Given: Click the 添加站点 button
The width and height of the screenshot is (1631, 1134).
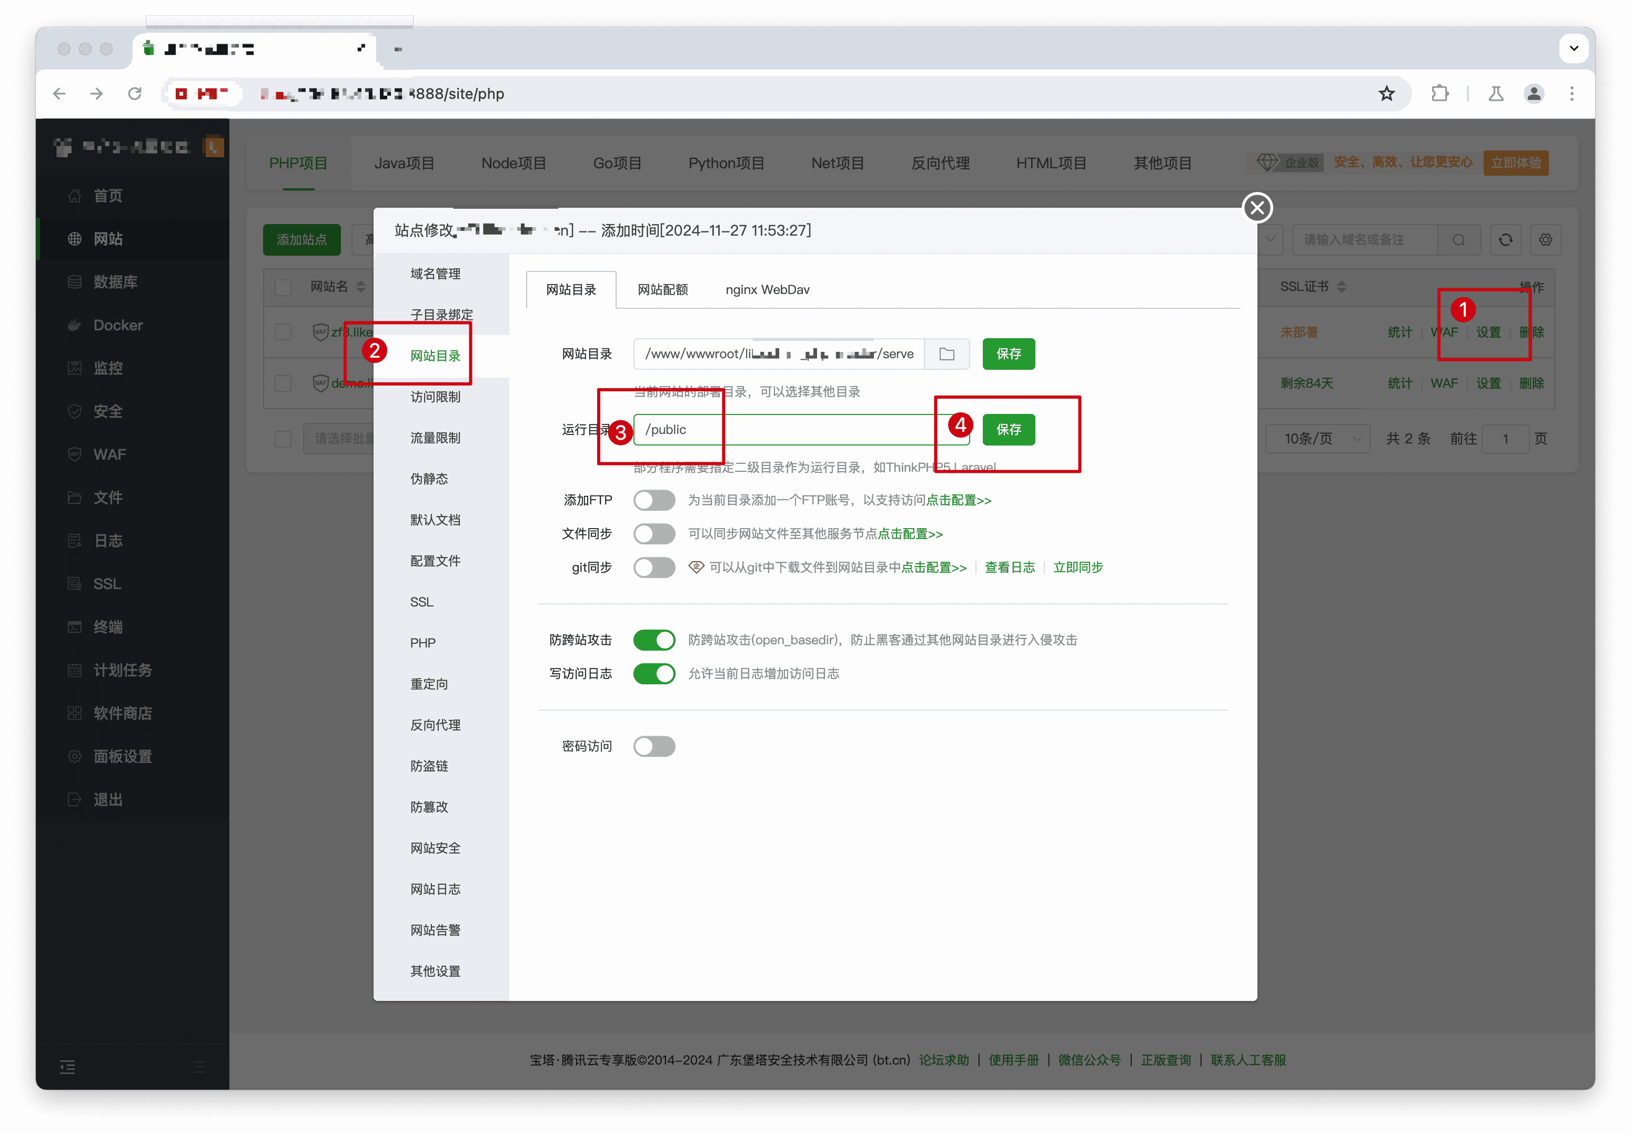Looking at the screenshot, I should [301, 240].
